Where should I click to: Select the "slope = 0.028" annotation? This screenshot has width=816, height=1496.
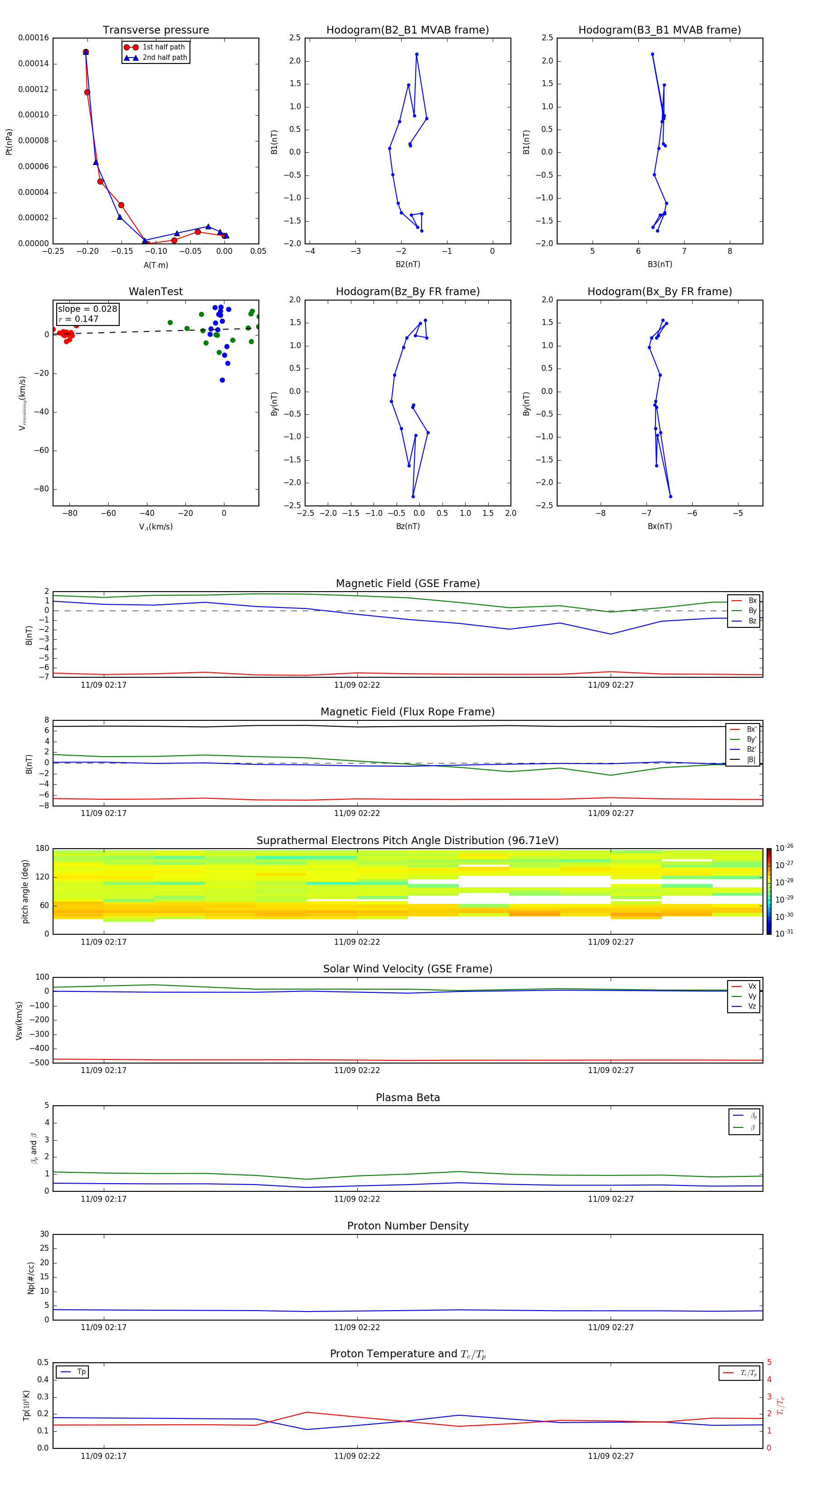(x=87, y=309)
